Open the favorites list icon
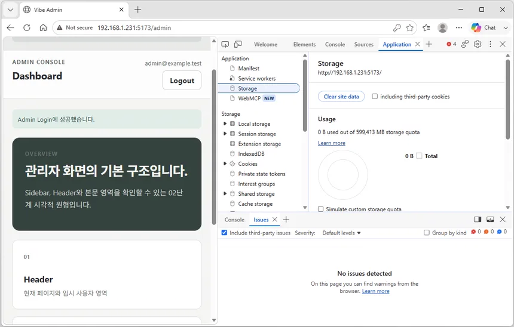Screen dimensions: 514x327 426,28
